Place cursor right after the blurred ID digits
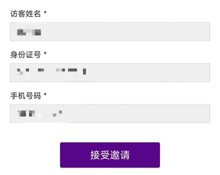220x175 pixels. [x=88, y=71]
